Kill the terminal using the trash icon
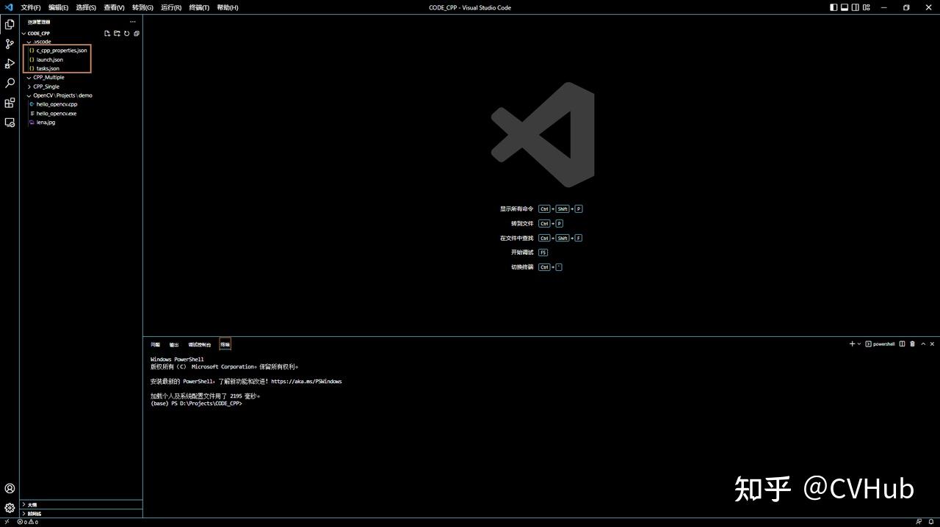Viewport: 940px width, 527px height. pyautogui.click(x=912, y=344)
